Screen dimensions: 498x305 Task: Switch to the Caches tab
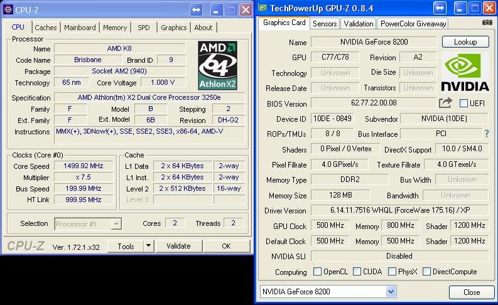click(46, 28)
